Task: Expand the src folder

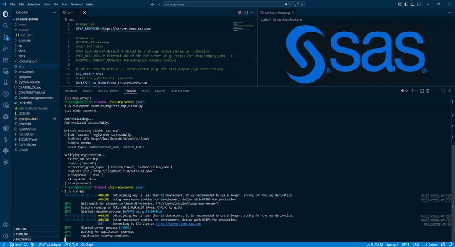Action: (x=36, y=45)
